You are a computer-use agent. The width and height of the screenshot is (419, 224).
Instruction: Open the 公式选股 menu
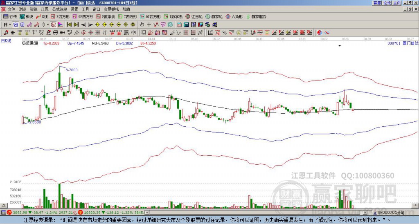coord(60,9)
